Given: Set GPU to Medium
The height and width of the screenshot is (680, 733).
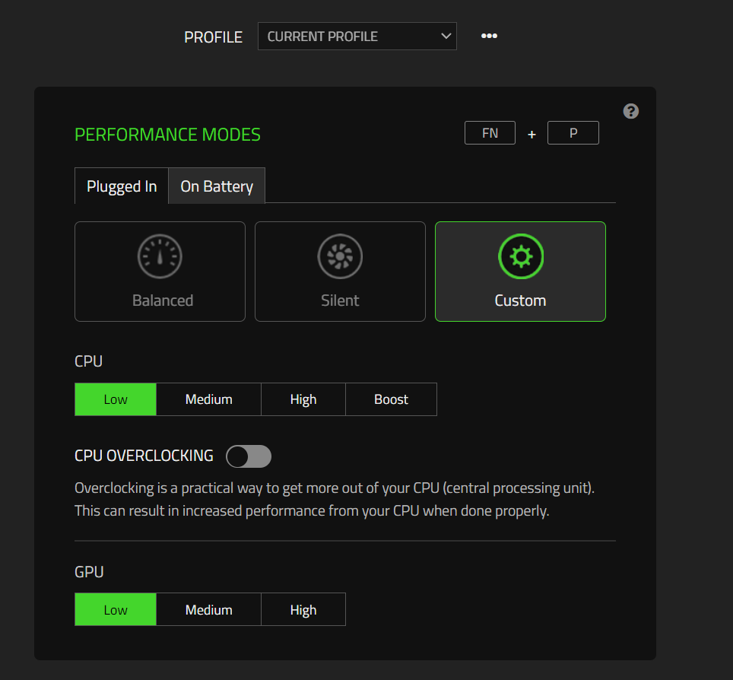Looking at the screenshot, I should tap(208, 610).
